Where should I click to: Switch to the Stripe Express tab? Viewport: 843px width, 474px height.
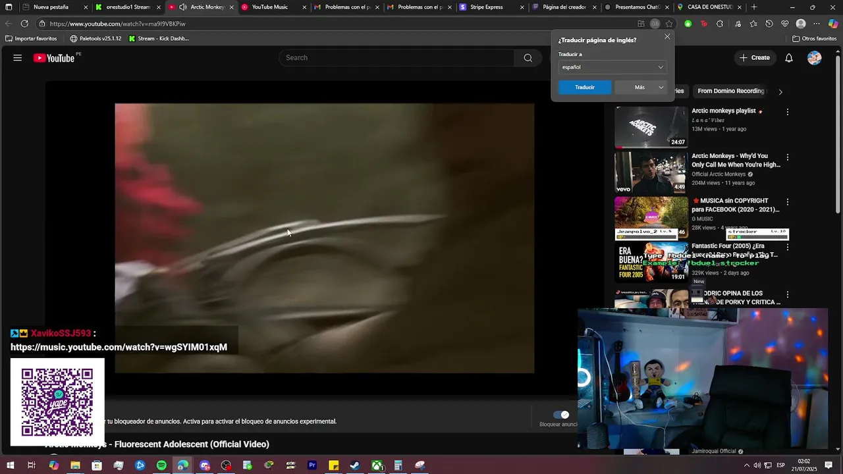(491, 7)
